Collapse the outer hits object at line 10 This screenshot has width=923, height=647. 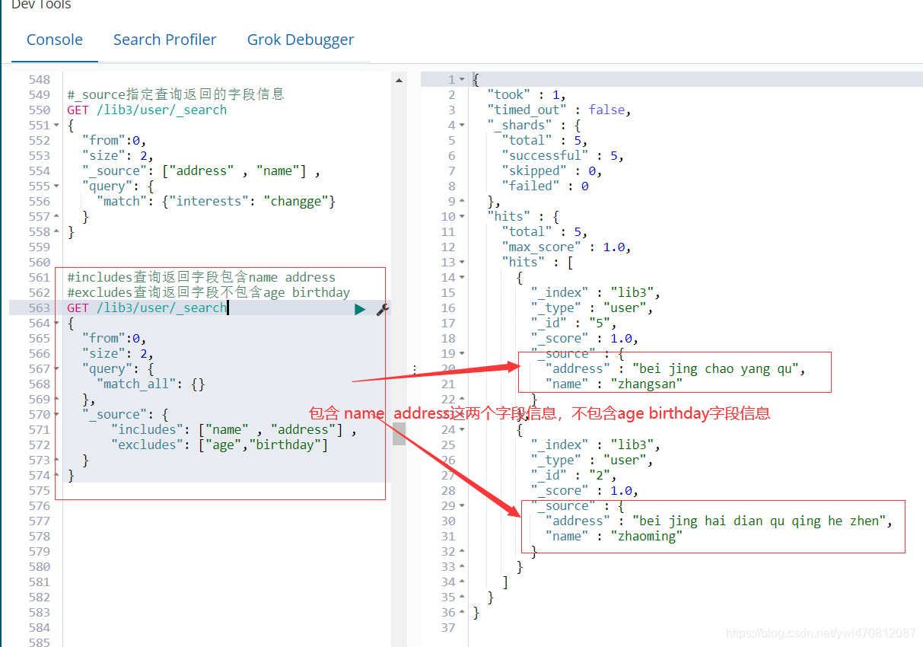462,217
